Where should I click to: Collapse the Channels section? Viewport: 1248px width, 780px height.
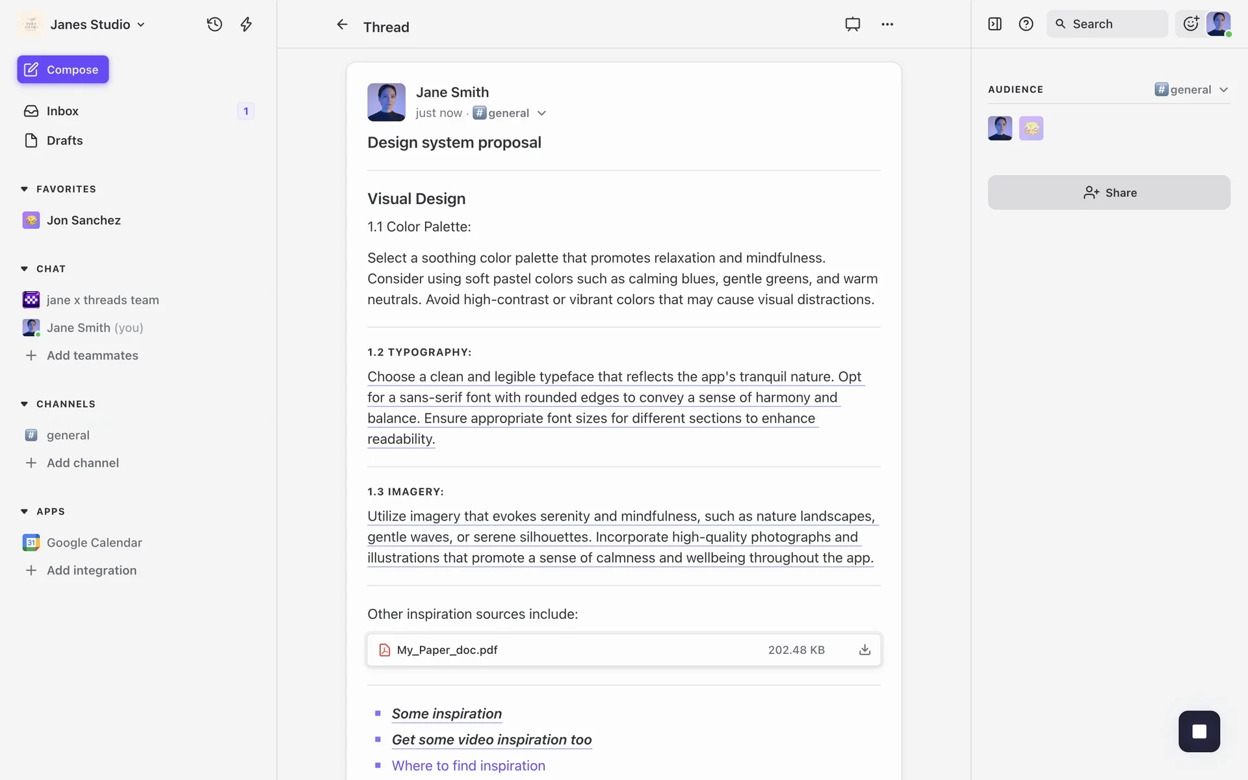25,404
